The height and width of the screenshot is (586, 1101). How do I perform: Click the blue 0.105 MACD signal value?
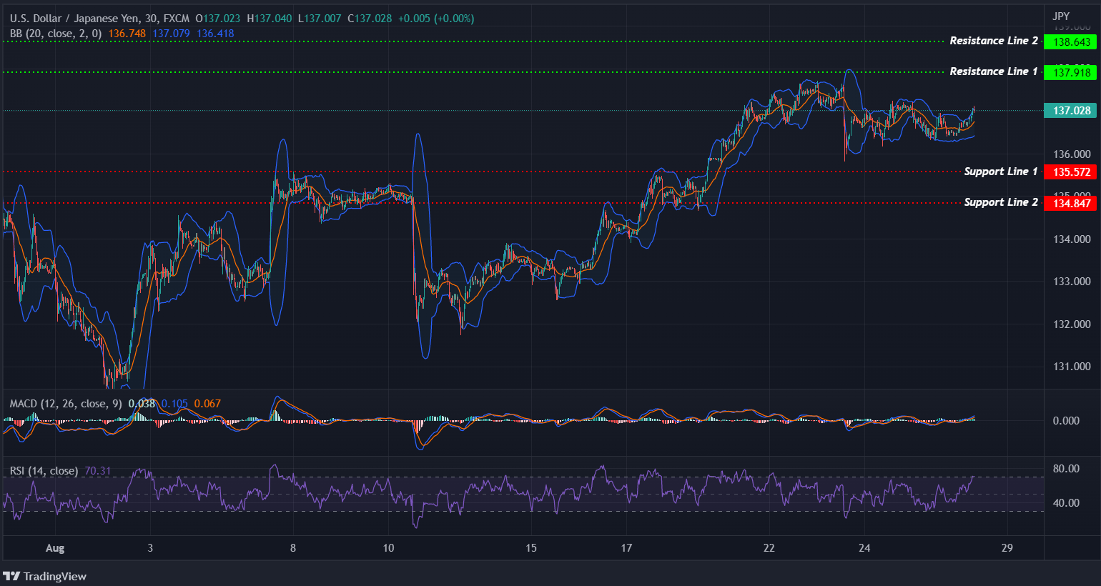174,403
